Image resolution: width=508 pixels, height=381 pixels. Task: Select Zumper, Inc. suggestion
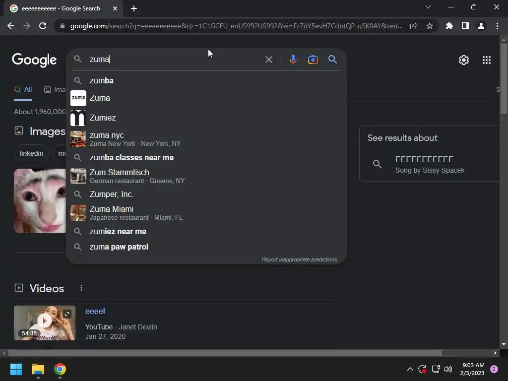click(x=206, y=194)
